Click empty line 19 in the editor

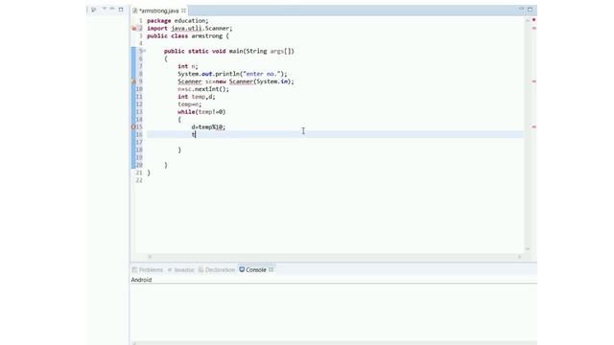tap(335, 157)
